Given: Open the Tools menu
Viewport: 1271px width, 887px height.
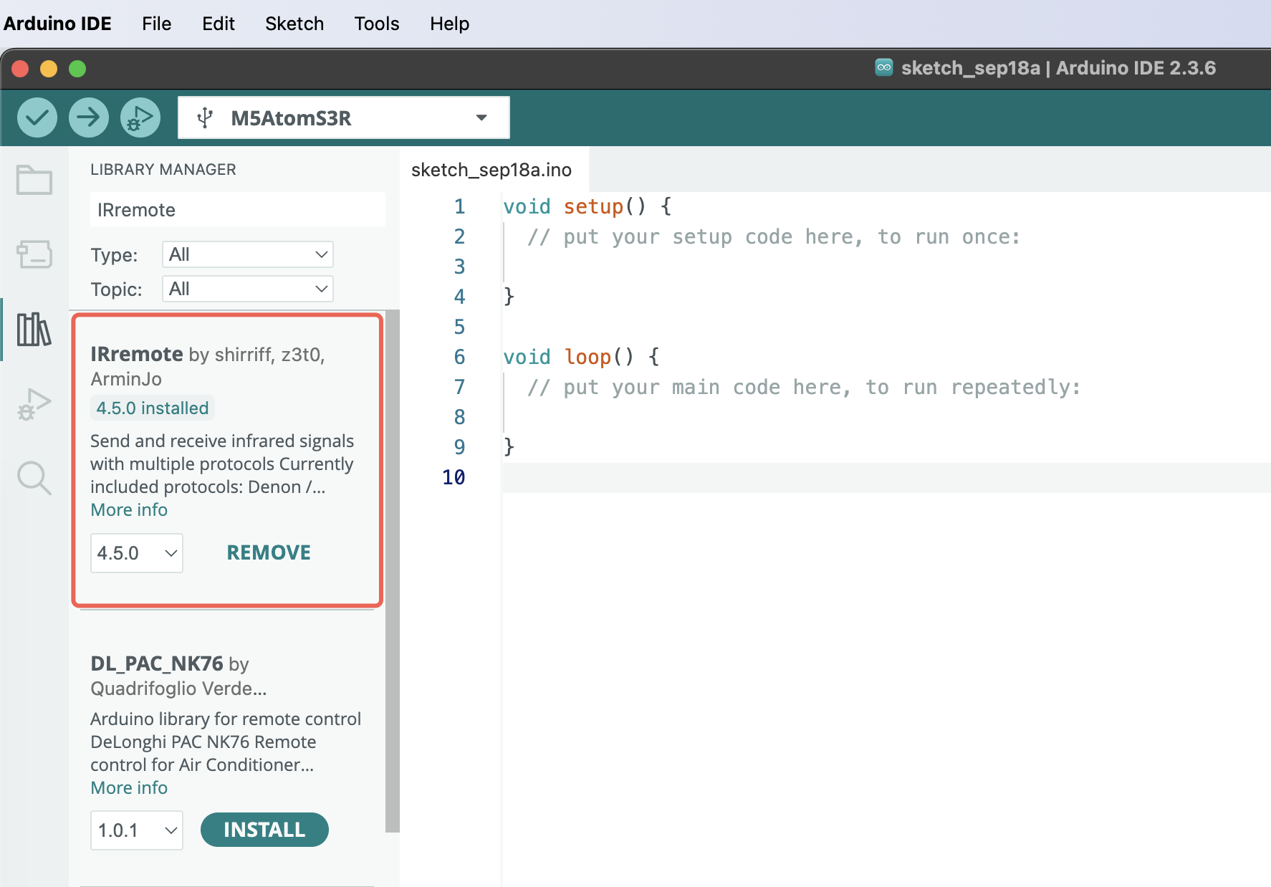Looking at the screenshot, I should (377, 24).
